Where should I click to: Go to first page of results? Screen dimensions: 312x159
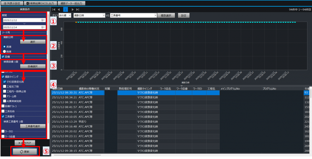(54, 10)
